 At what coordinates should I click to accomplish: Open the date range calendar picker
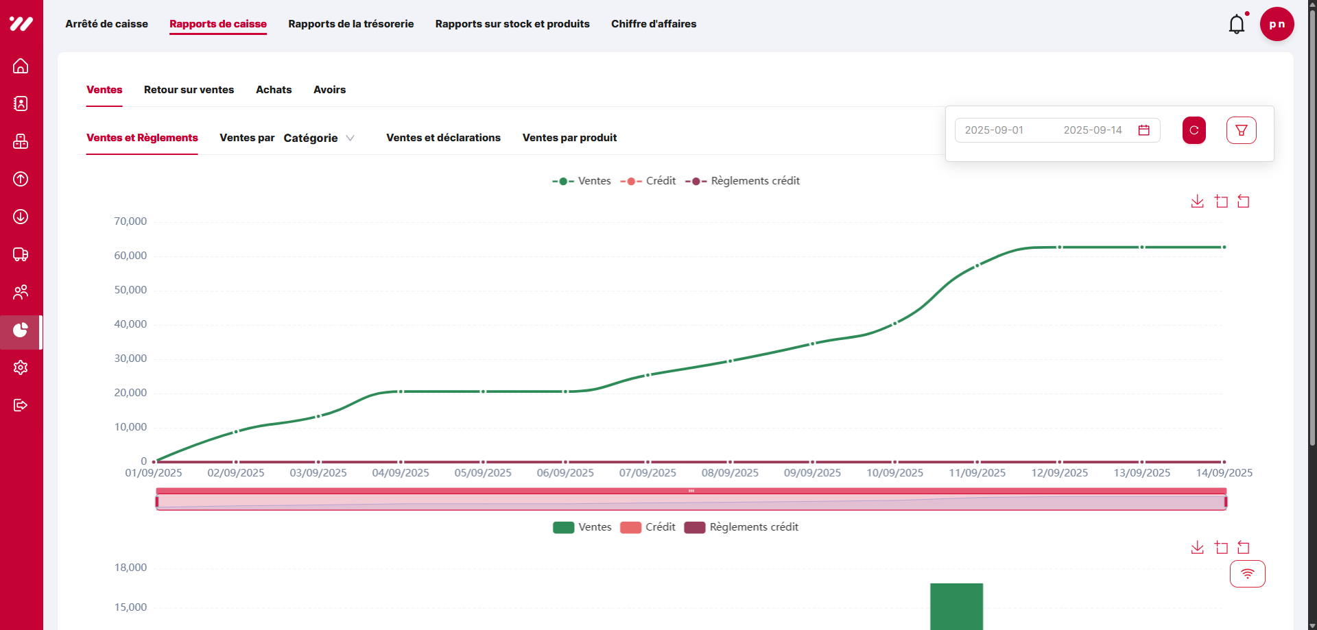(x=1143, y=130)
